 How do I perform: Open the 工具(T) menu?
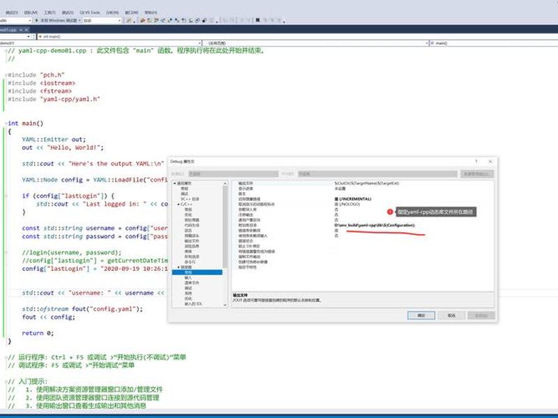click(50, 13)
